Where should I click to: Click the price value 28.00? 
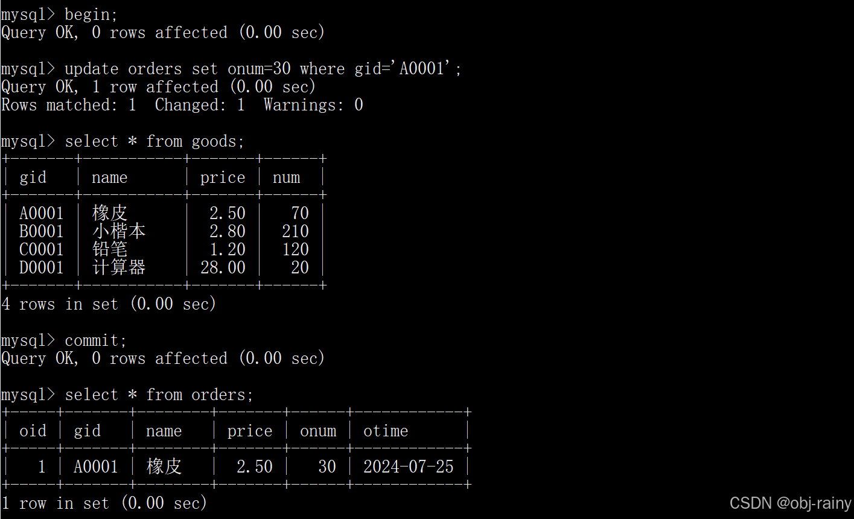pos(223,268)
